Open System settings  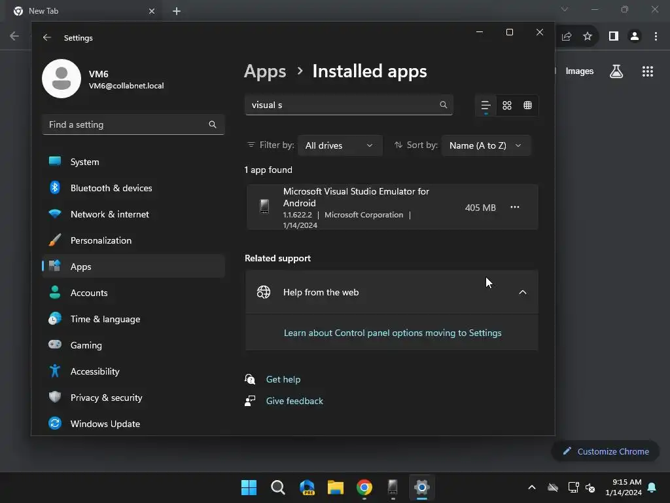tap(133, 162)
